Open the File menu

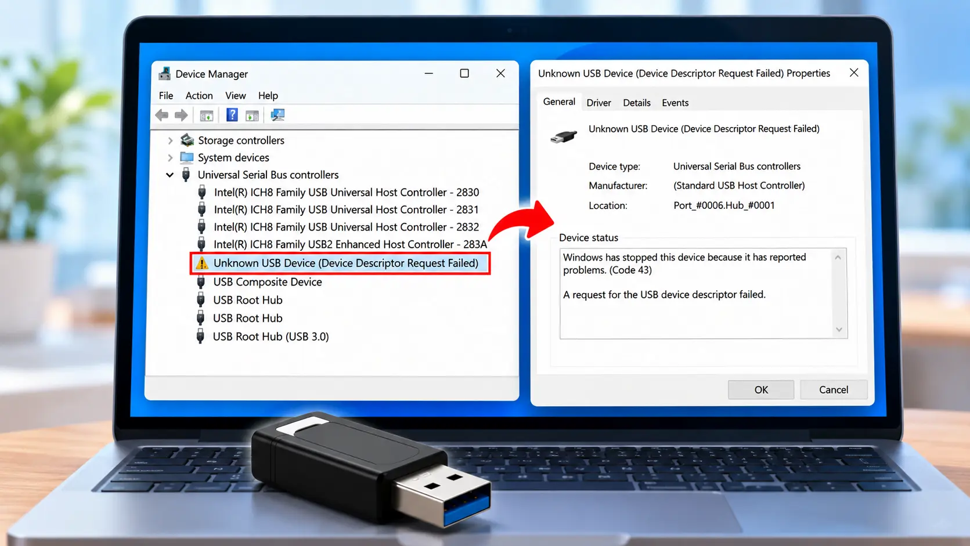tap(166, 96)
